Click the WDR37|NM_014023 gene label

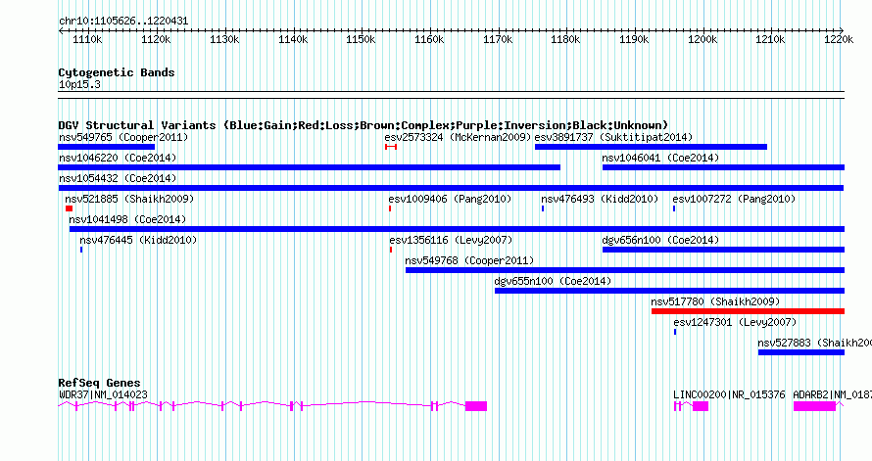103,394
